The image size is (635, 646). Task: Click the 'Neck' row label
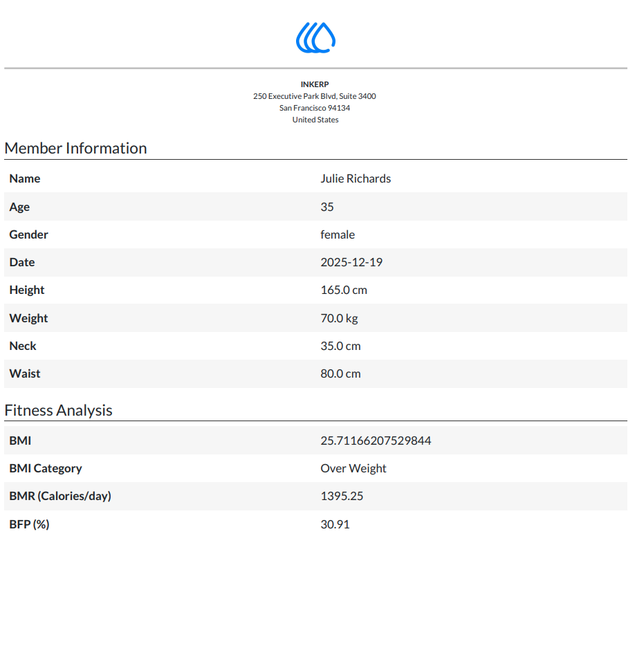[x=23, y=346]
